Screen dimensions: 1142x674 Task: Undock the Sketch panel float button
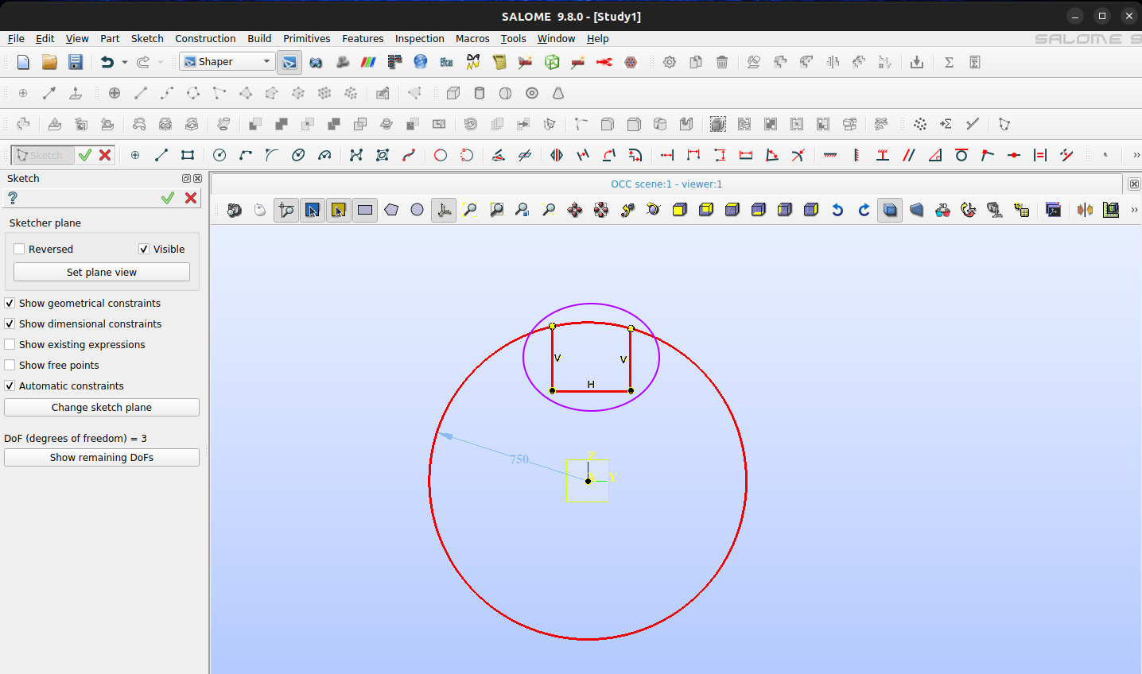(x=186, y=179)
